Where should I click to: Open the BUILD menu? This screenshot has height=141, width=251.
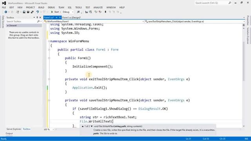(x=41, y=7)
